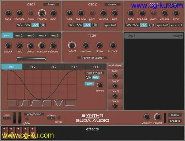Select square waveform for osc 3
The image size is (185, 141).
click(x=151, y=25)
